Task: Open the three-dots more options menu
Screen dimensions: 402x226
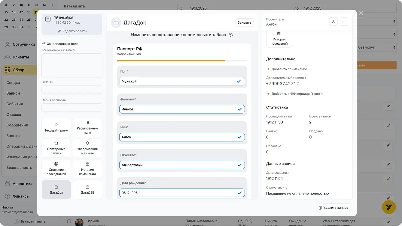Action: pyautogui.click(x=344, y=22)
